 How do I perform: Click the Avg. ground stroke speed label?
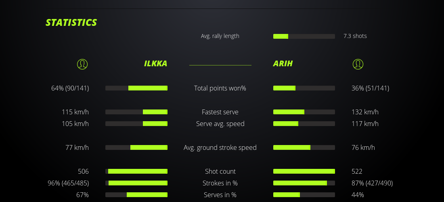(x=220, y=147)
